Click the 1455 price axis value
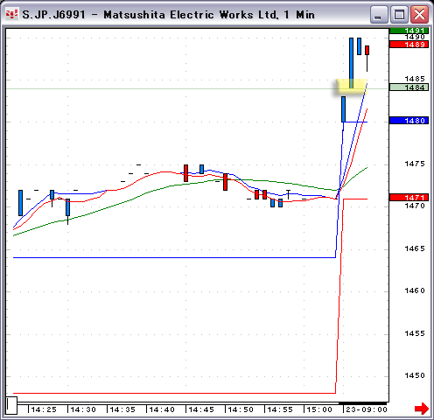The image size is (434, 420). [415, 333]
